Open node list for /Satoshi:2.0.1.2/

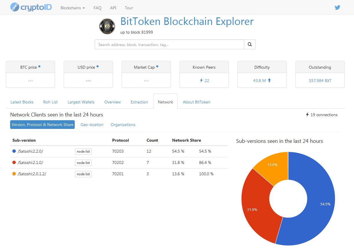point(83,174)
